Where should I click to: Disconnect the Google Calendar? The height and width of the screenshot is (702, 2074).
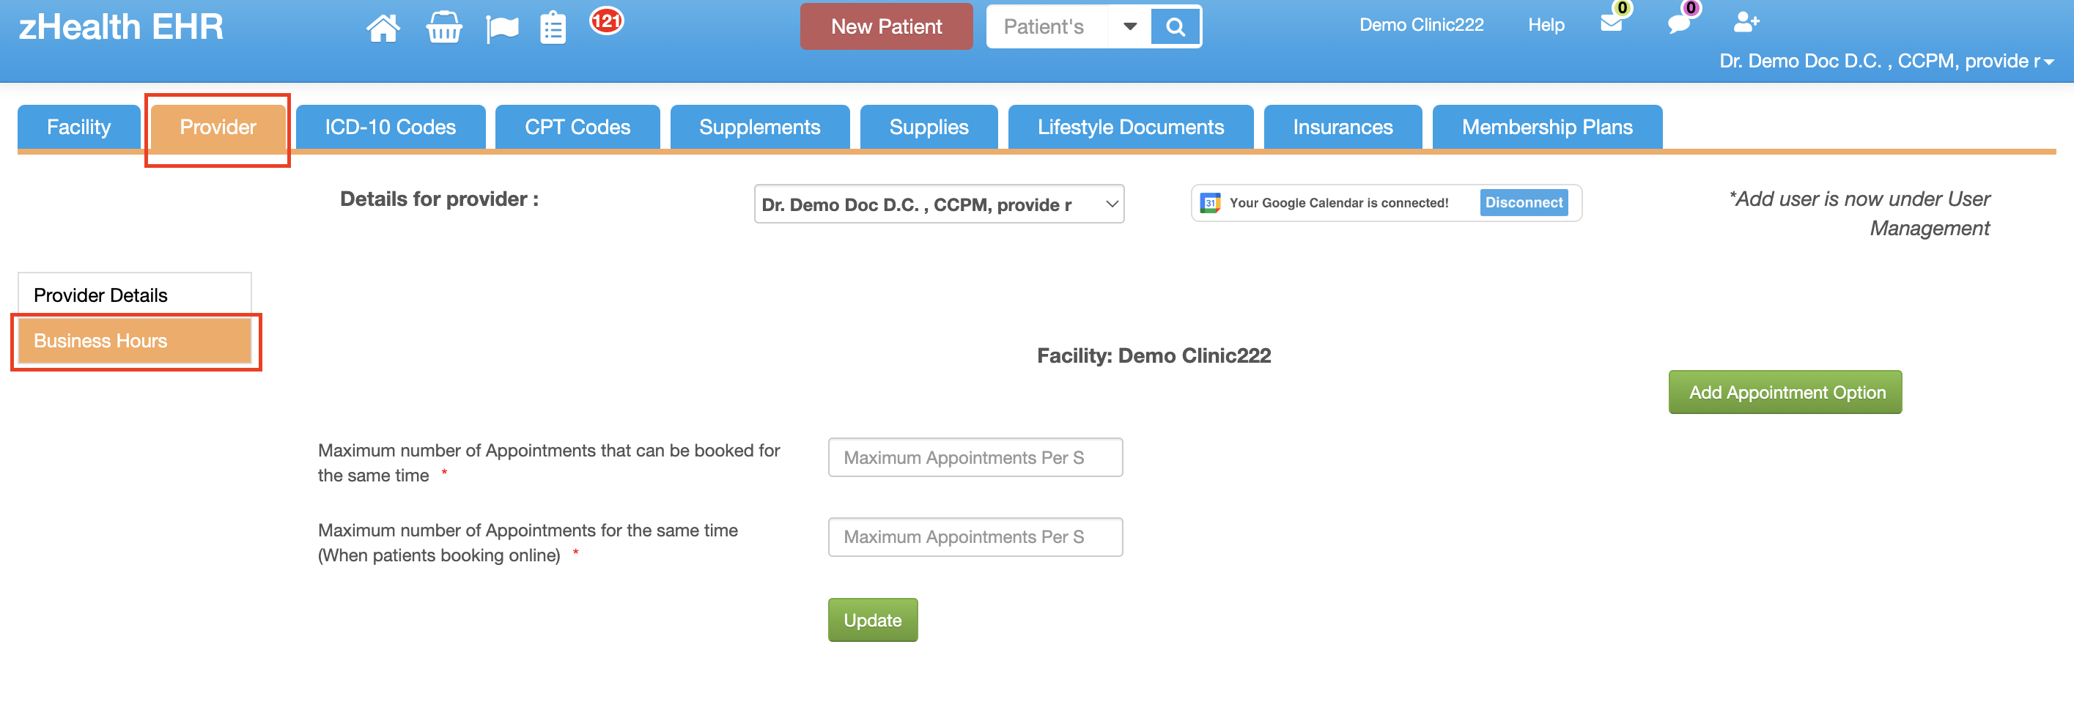pos(1522,203)
